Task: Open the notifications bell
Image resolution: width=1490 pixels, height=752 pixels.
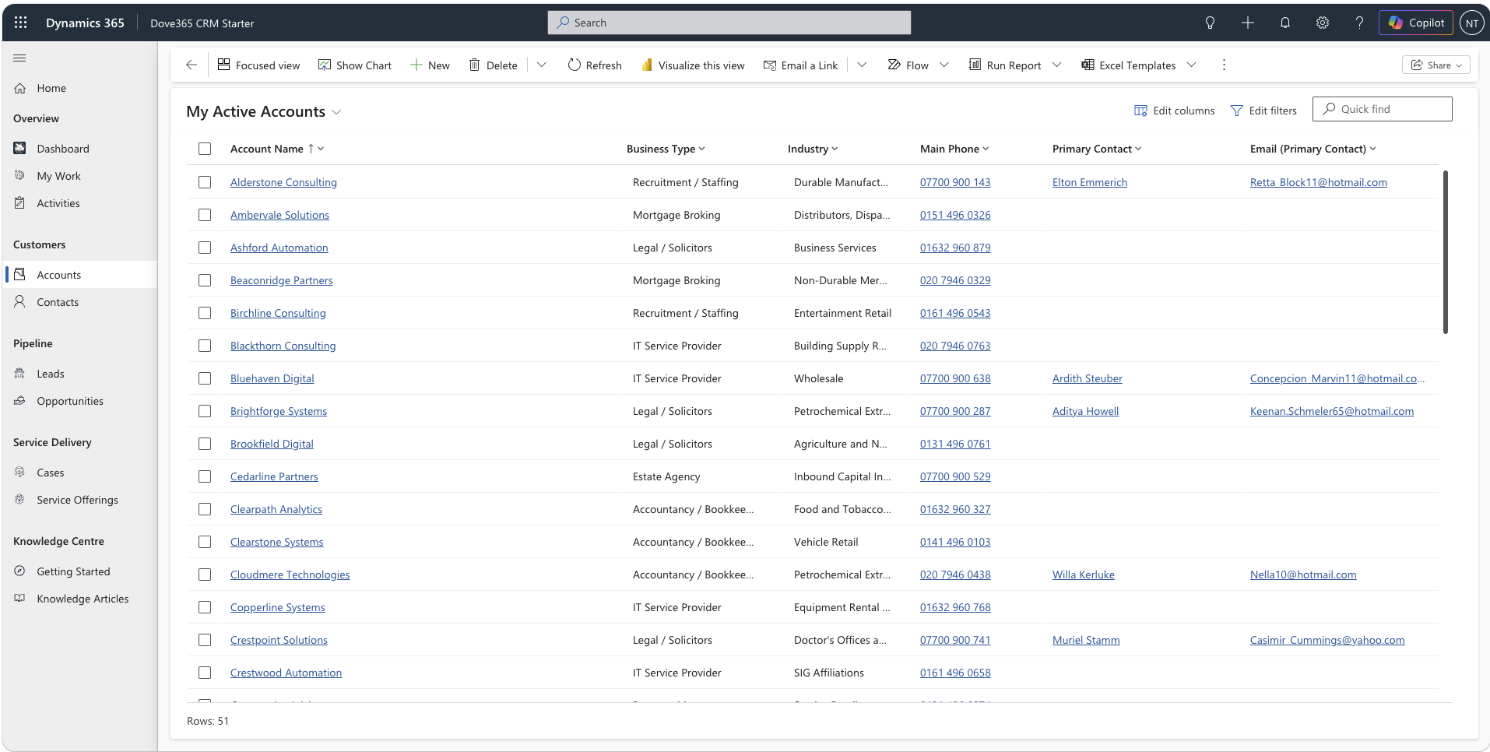Action: coord(1285,23)
